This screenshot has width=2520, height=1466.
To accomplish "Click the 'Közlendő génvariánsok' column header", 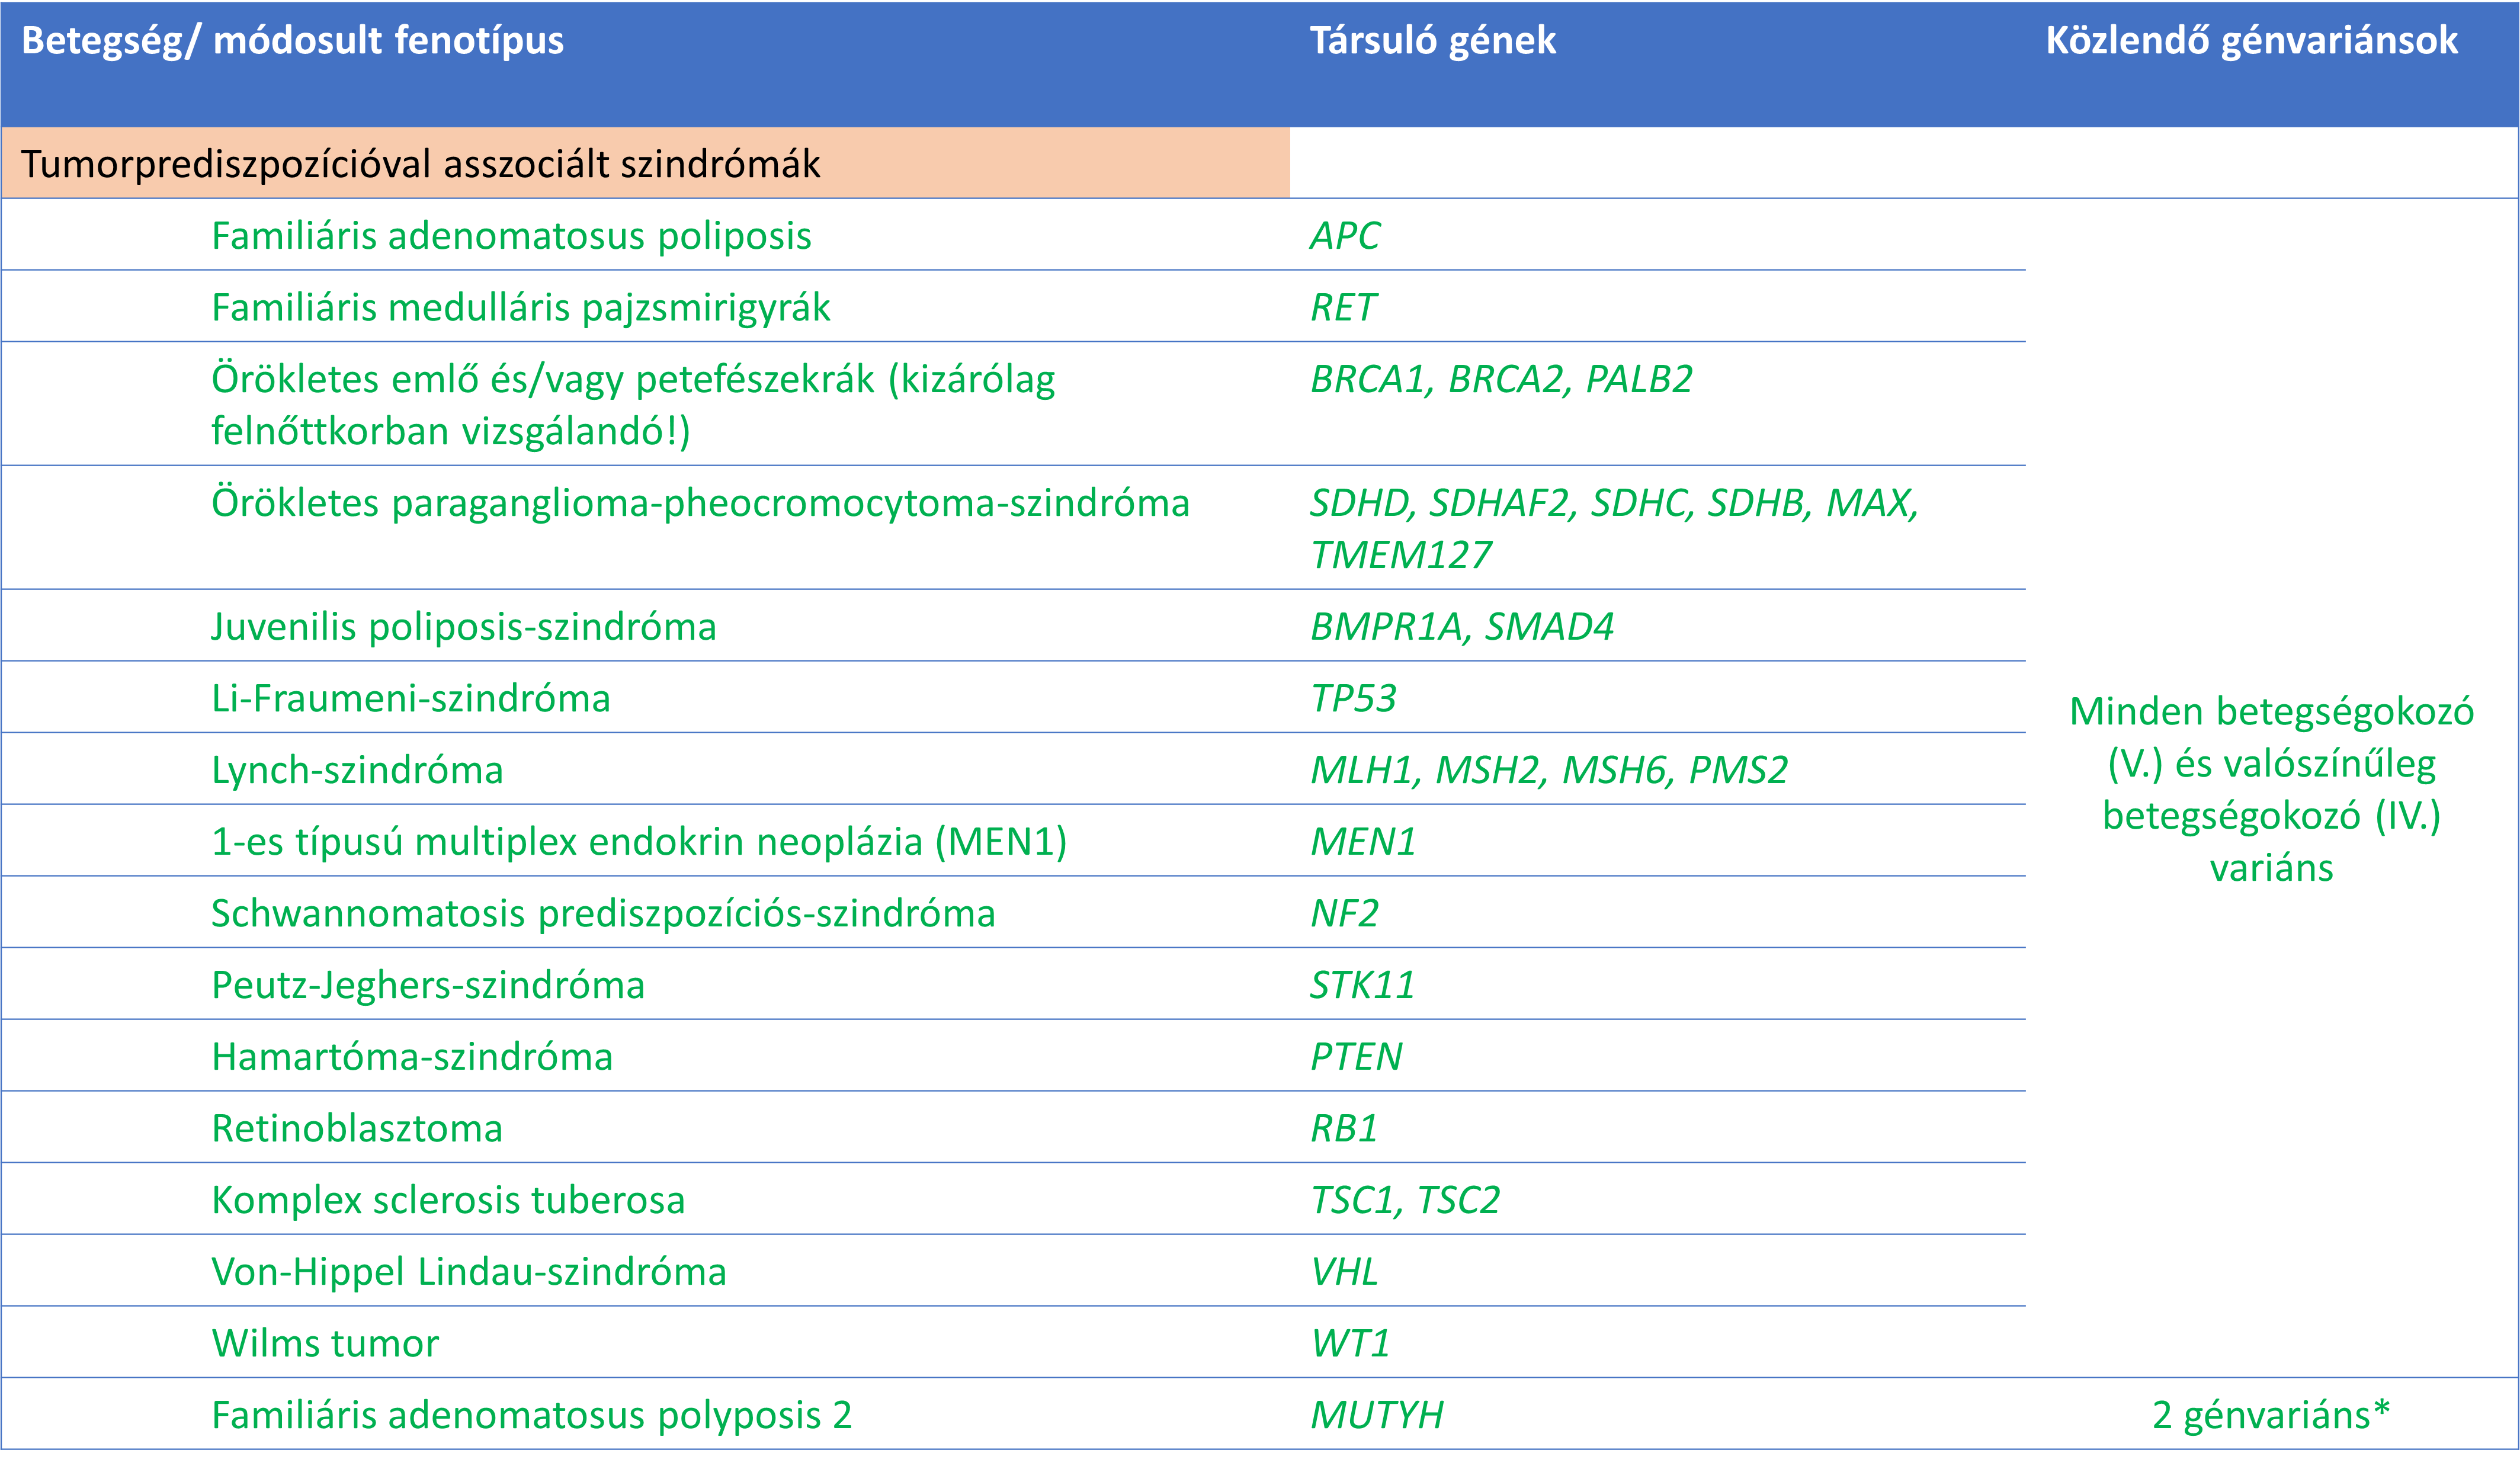I will coord(2251,41).
